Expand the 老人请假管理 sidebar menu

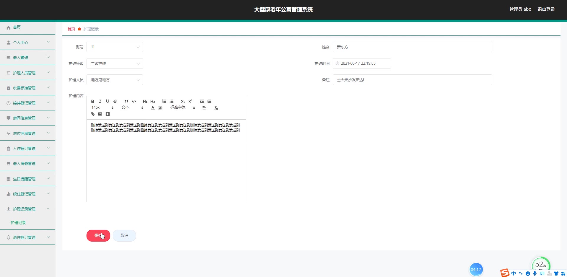(28, 164)
